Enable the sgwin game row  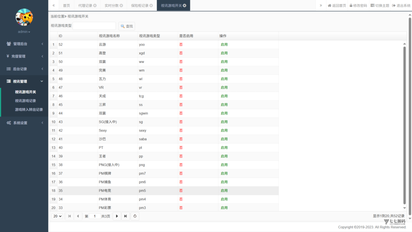(x=224, y=113)
